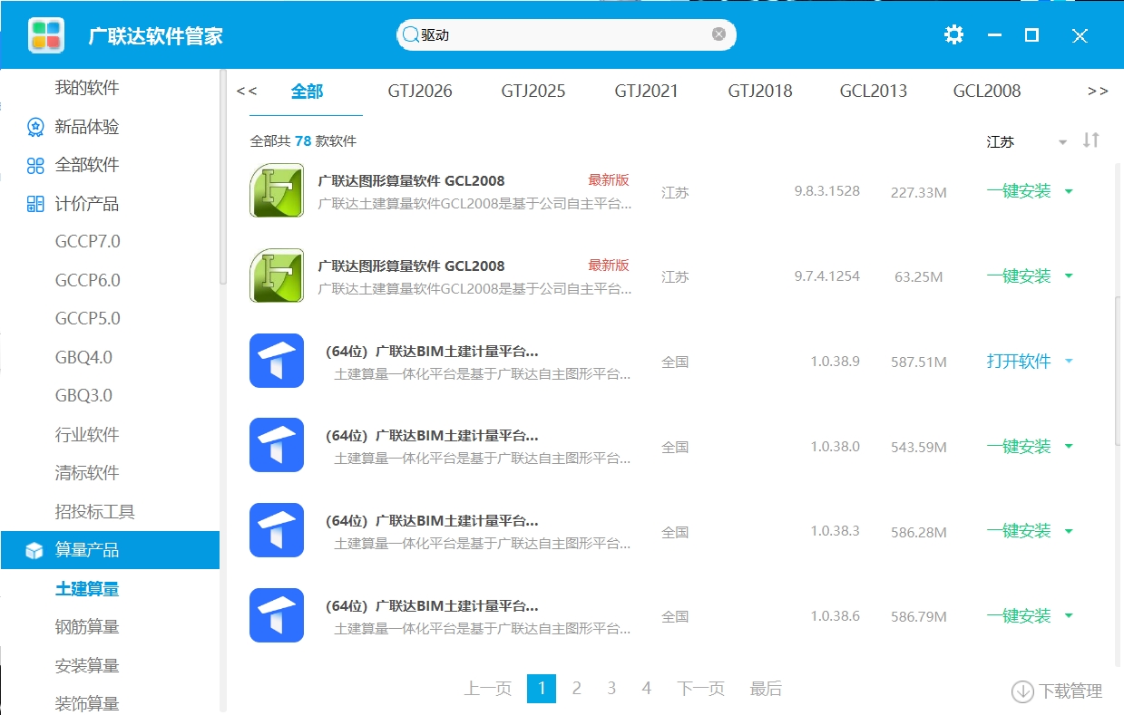Clear the search text with the X icon
Image resolution: width=1124 pixels, height=715 pixels.
[x=718, y=34]
